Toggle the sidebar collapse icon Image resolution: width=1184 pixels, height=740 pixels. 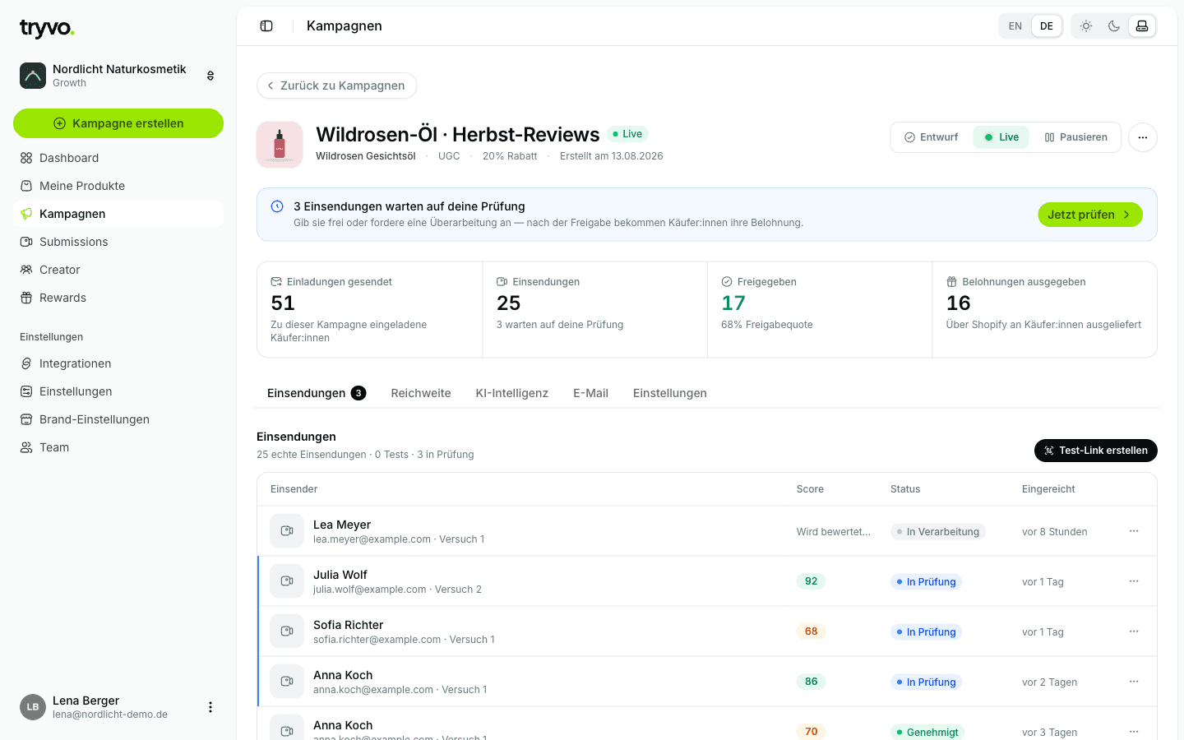tap(266, 26)
